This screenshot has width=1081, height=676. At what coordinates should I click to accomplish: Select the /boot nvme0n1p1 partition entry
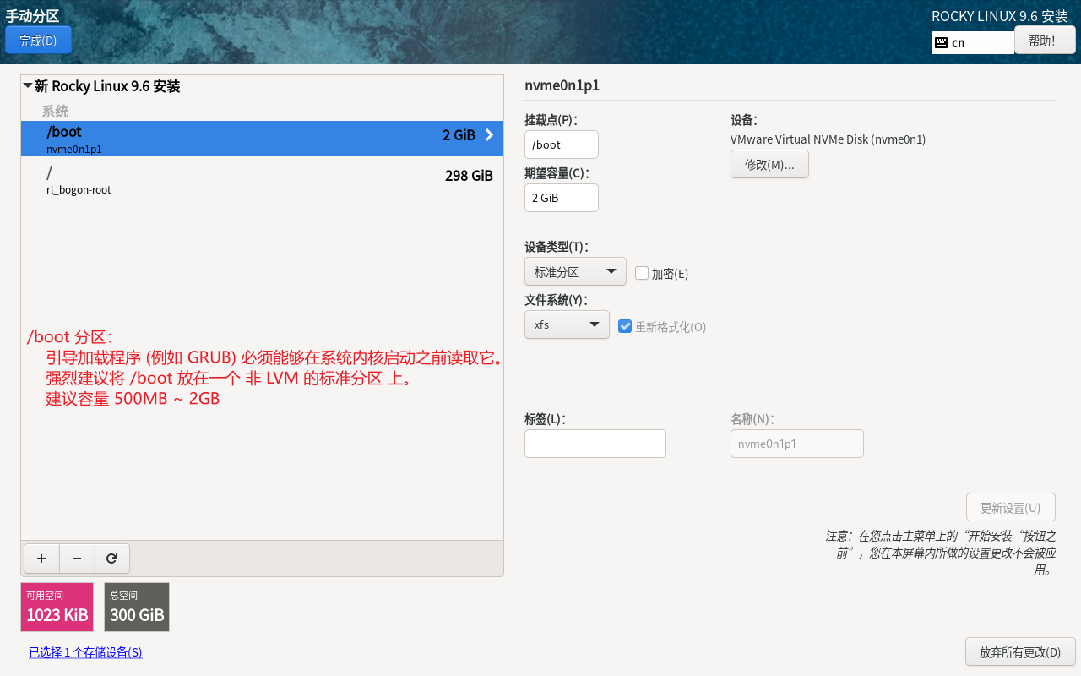point(253,139)
